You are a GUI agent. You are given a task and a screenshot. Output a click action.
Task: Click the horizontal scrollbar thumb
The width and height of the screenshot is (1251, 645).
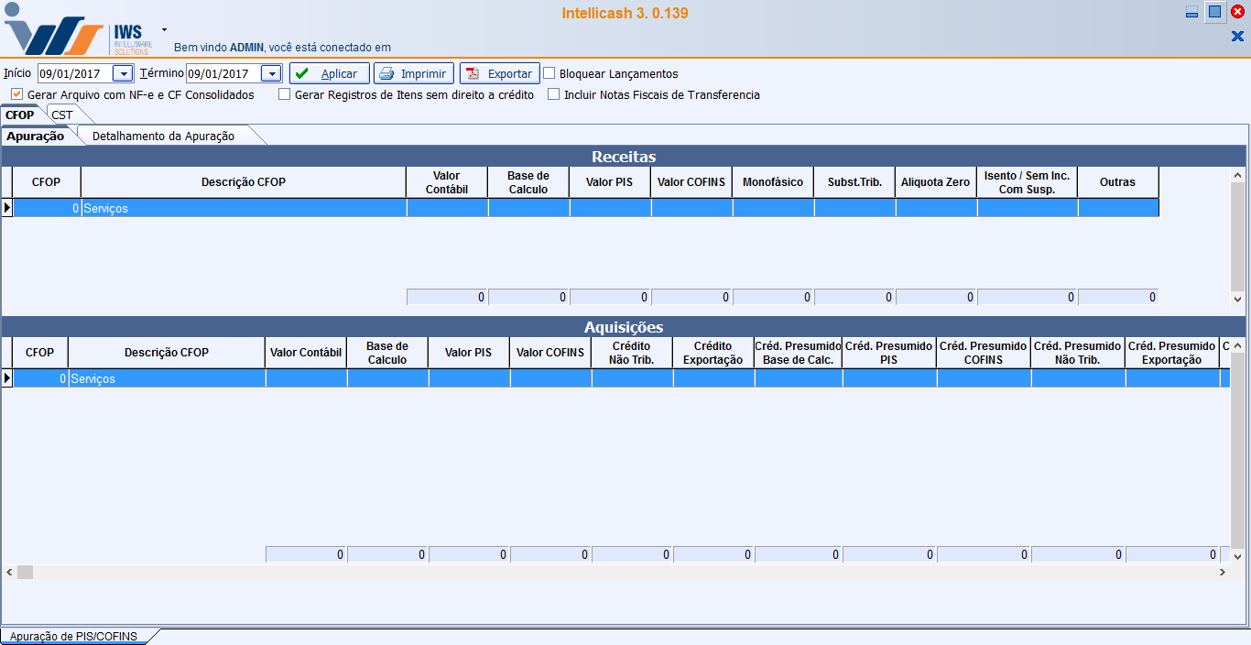25,572
